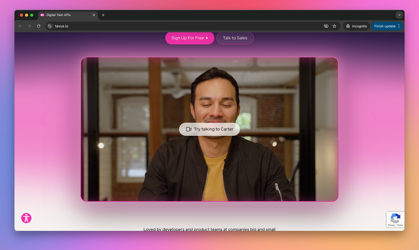Open site information icon in address bar

click(x=50, y=26)
